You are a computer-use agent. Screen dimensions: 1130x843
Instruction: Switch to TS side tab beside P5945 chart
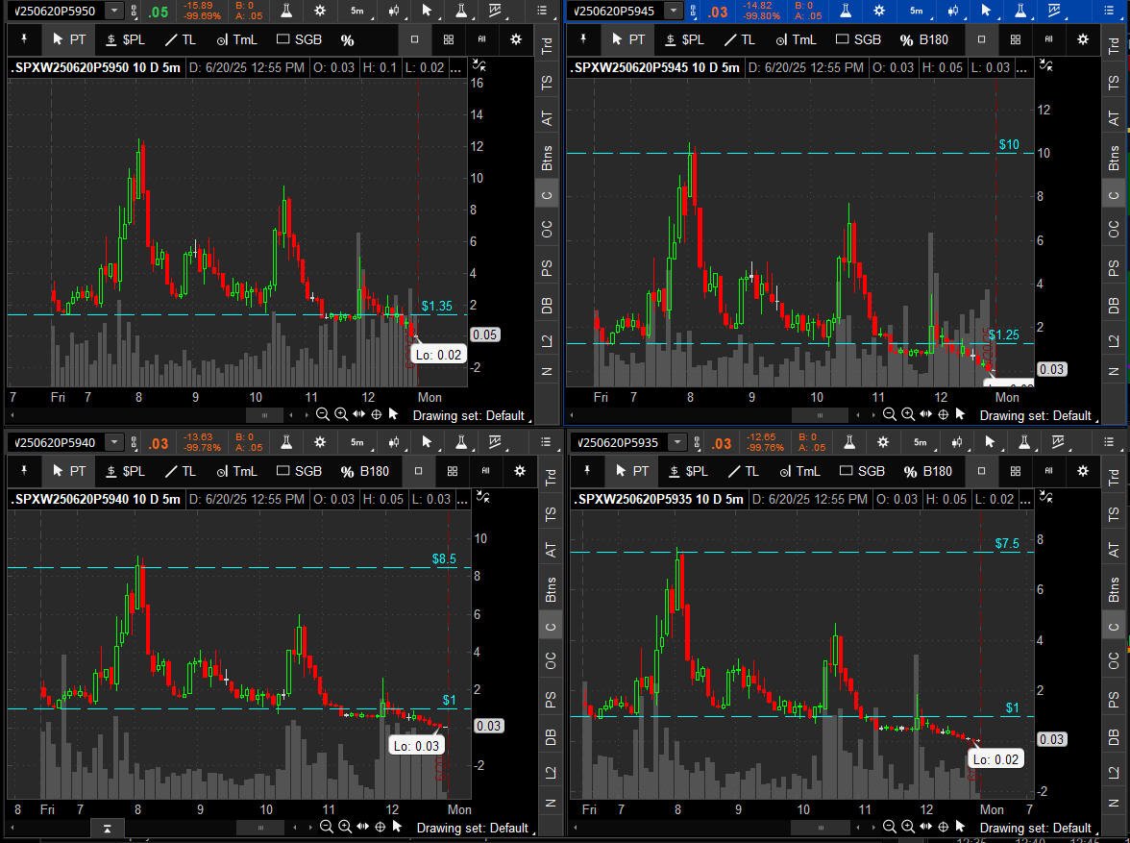coord(1114,84)
